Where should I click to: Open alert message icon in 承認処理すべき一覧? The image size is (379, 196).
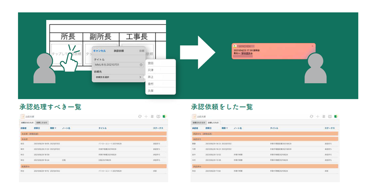pos(158,117)
